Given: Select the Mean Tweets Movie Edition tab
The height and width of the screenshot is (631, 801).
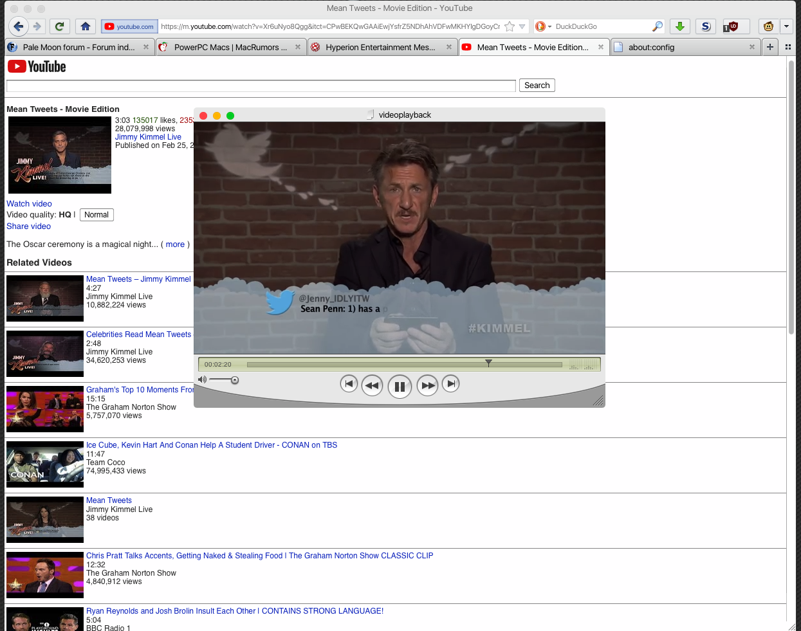Looking at the screenshot, I should (x=533, y=47).
